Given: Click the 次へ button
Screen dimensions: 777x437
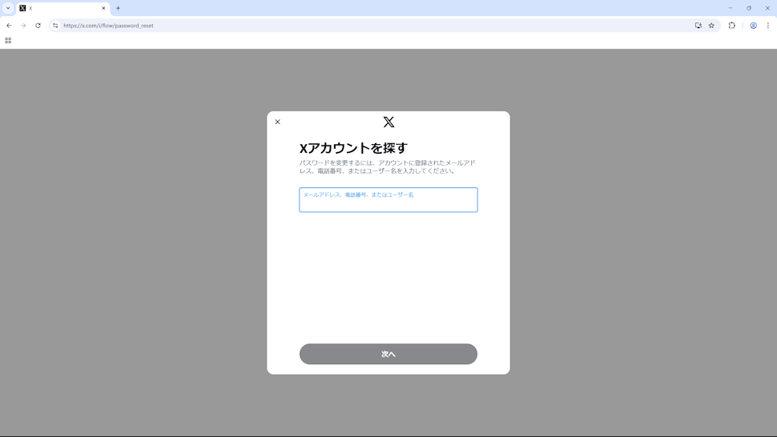Looking at the screenshot, I should 388,354.
